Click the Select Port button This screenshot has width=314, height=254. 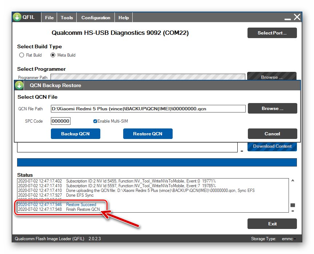coord(272,33)
